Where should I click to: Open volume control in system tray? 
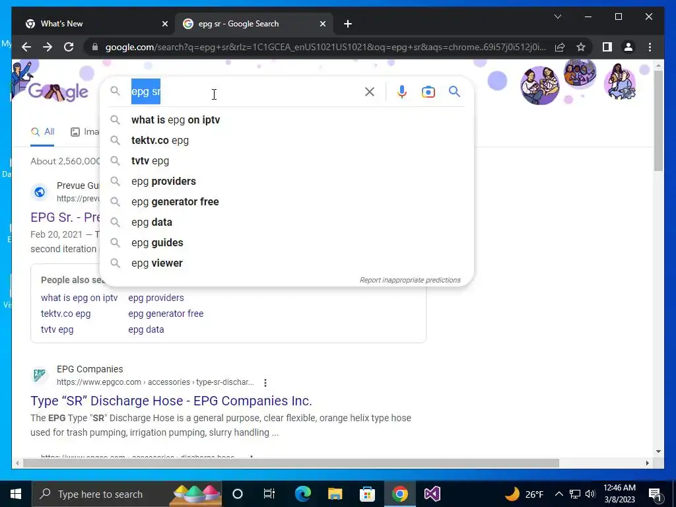(590, 494)
